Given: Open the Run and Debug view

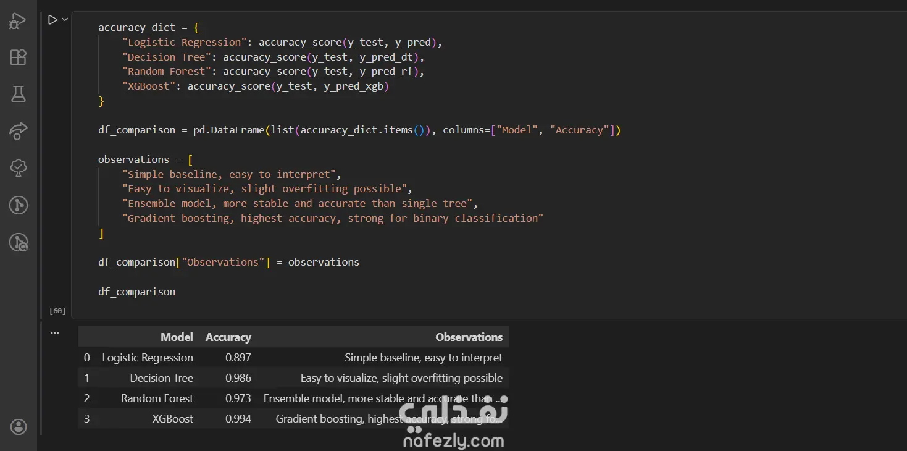Looking at the screenshot, I should pos(17,21).
